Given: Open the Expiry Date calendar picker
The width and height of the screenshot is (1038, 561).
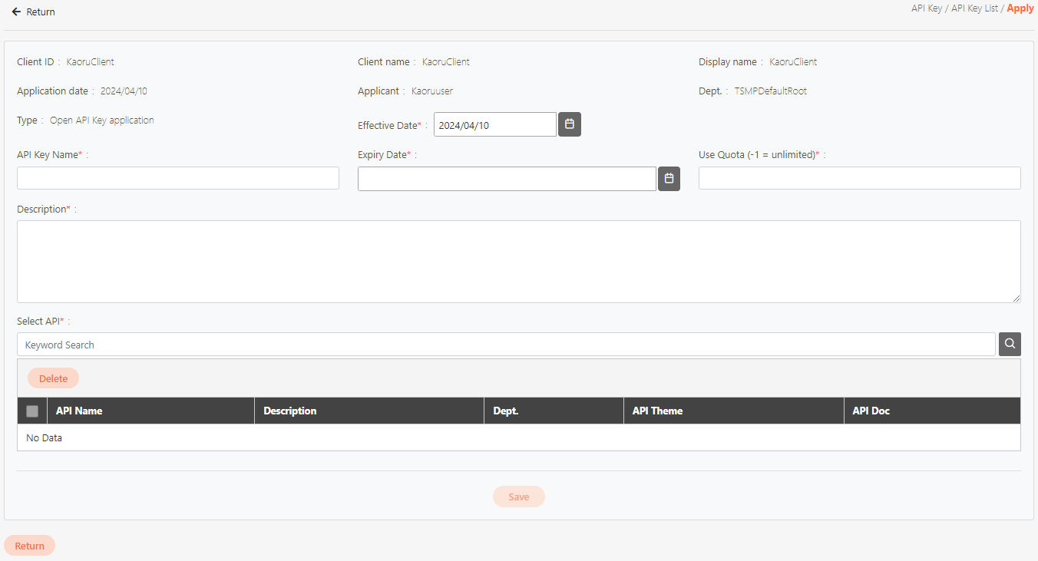Looking at the screenshot, I should click(x=669, y=179).
